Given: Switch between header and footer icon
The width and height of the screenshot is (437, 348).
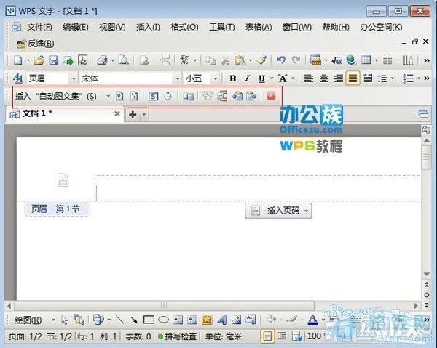Looking at the screenshot, I should point(222,96).
